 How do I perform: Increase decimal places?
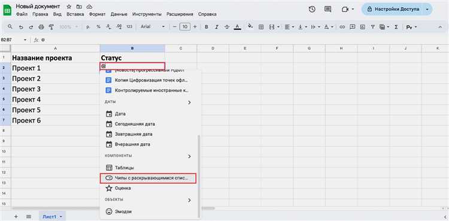(119, 27)
